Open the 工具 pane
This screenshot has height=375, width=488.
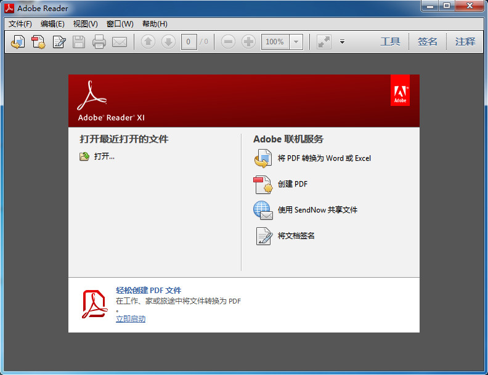[390, 42]
